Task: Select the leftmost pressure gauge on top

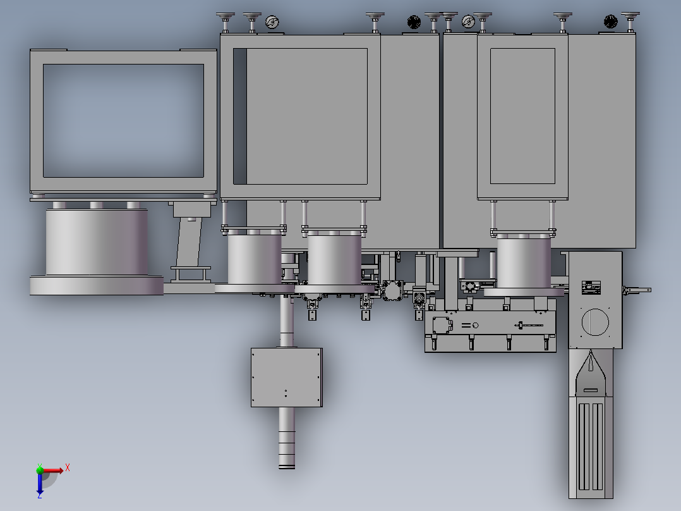Action: pos(272,22)
